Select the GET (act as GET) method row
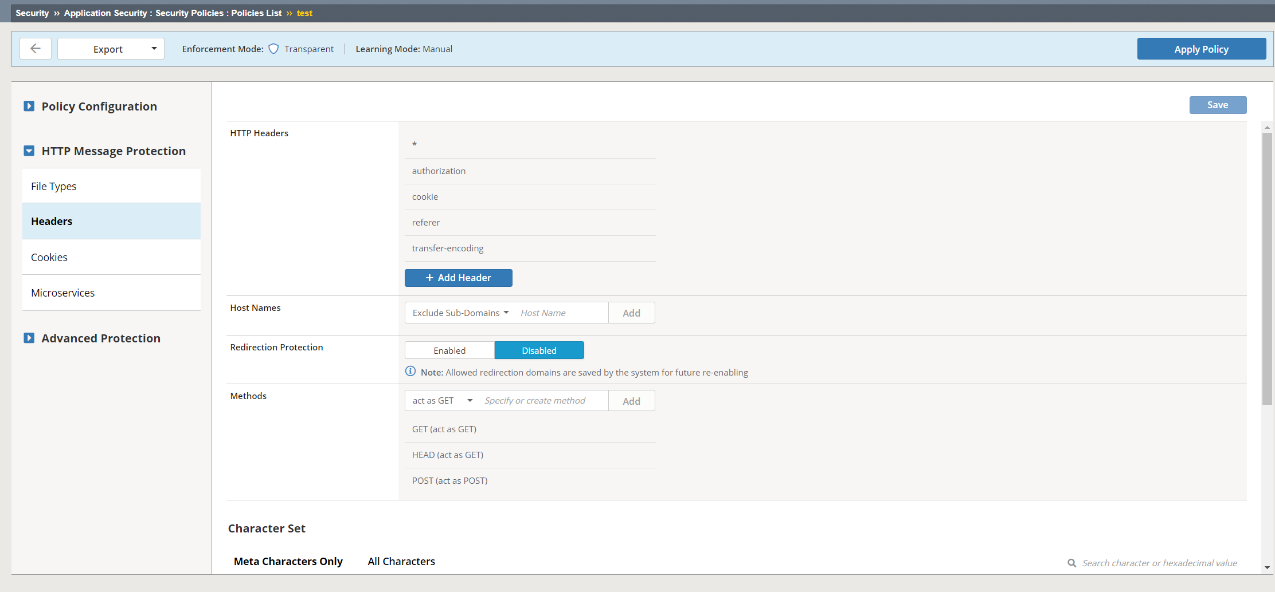Viewport: 1275px width, 592px height. [530, 429]
